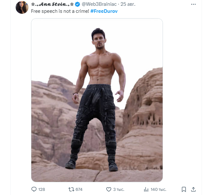Open the more options three-dot menu
The width and height of the screenshot is (208, 195).
click(193, 4)
